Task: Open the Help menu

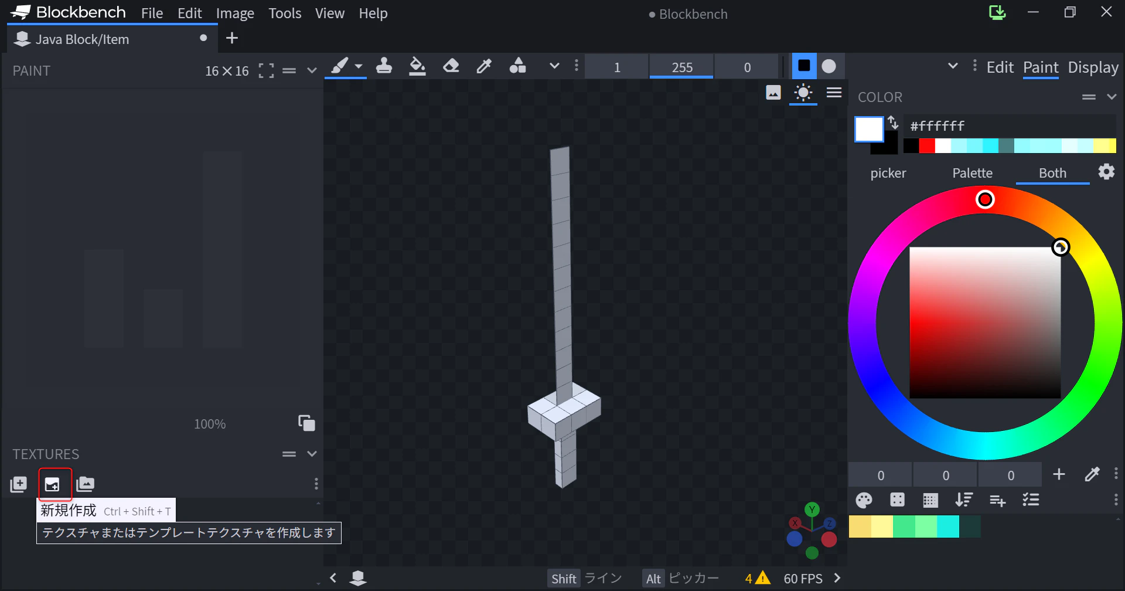Action: 373,13
